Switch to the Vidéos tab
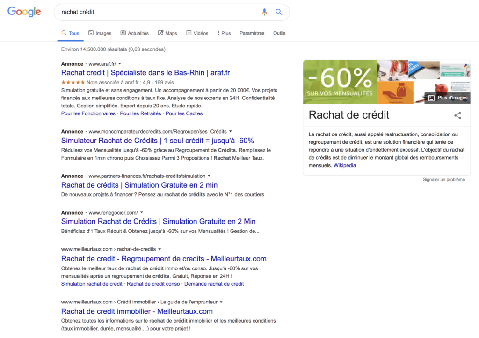Screen dimensions: 479x338 197,33
